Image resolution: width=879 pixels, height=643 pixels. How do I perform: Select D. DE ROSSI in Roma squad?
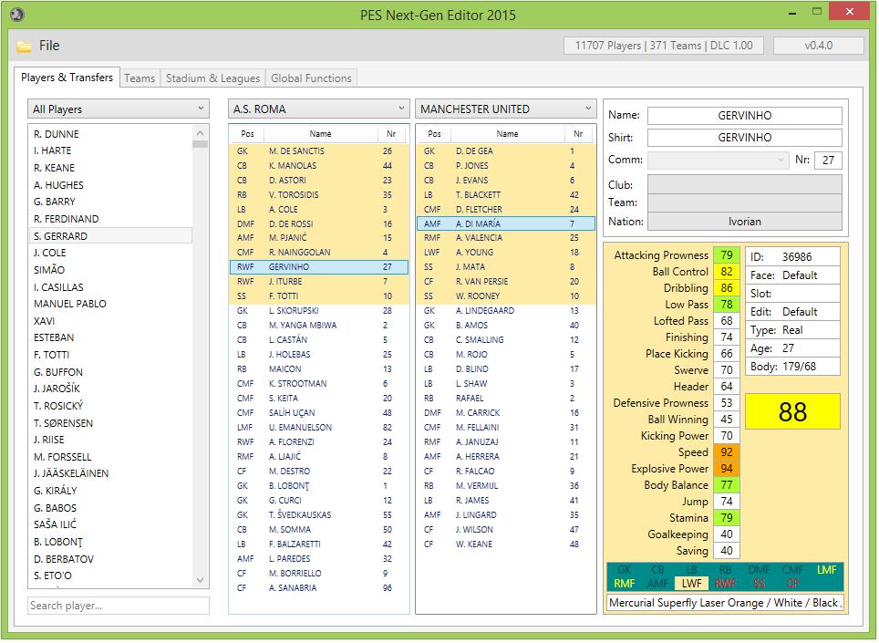click(x=319, y=223)
